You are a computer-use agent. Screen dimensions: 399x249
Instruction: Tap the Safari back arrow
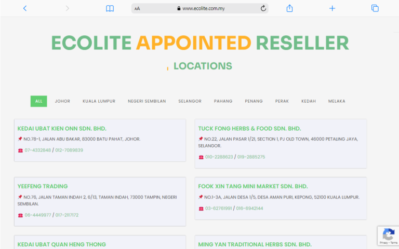coord(25,8)
